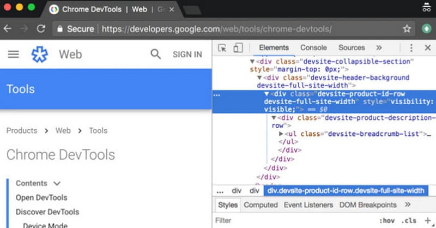Add a new style rule with plus icon
The width and height of the screenshot is (436, 228).
[x=428, y=220]
